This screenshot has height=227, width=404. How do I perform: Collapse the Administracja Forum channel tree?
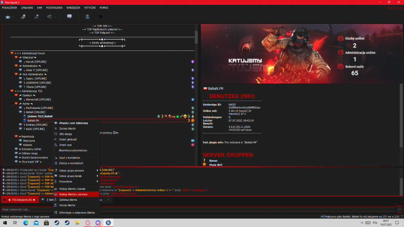[7, 53]
